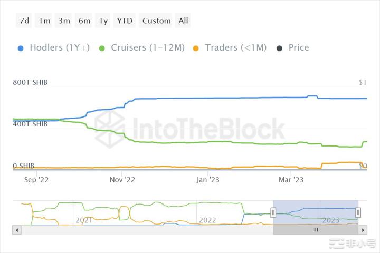Switch chart range to 1m

pos(44,21)
